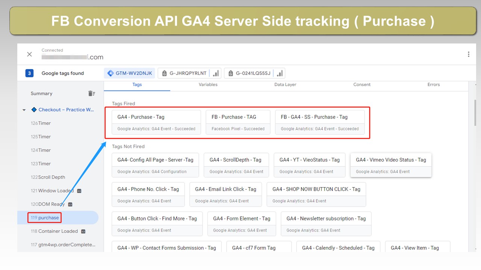The height and width of the screenshot is (270, 481).
Task: Open GA4 - SHOP NOW BUTTON CLICK - Tag card
Action: coord(316,194)
